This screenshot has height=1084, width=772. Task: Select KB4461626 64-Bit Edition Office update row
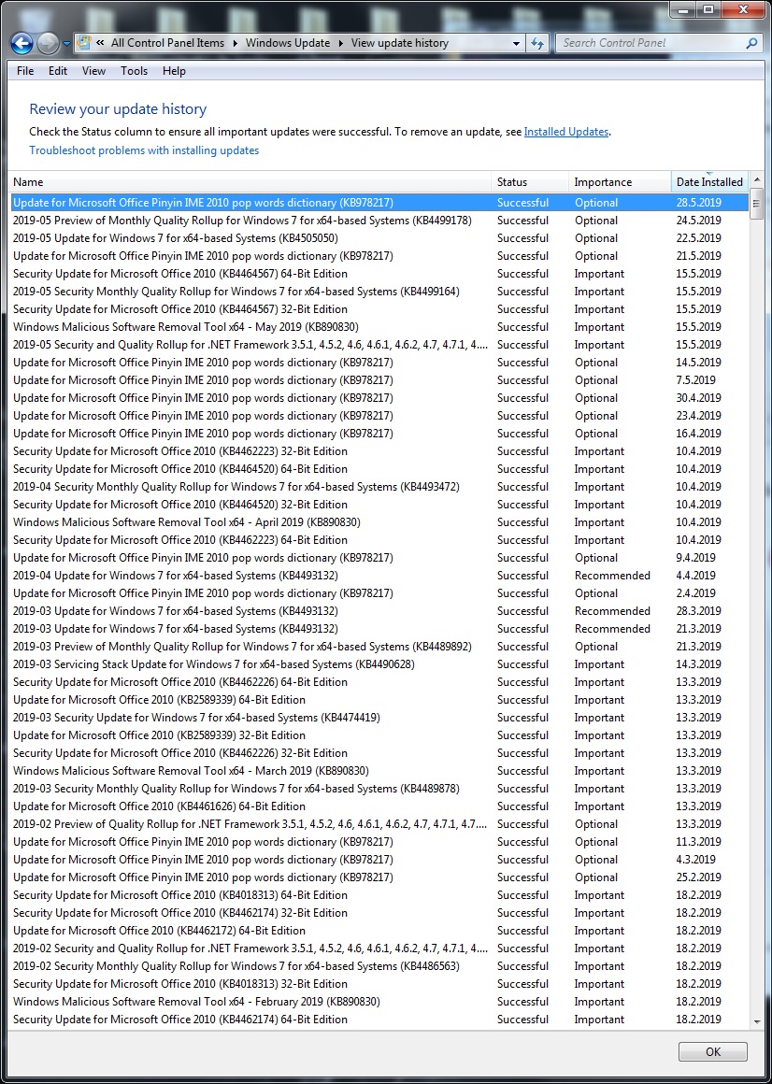coord(379,806)
